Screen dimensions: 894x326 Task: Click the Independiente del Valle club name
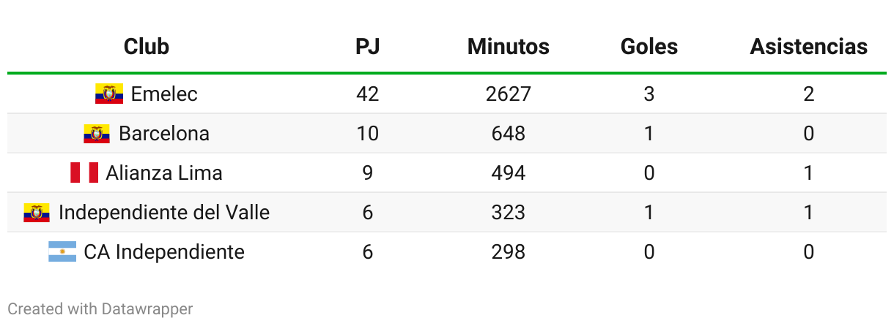click(164, 212)
